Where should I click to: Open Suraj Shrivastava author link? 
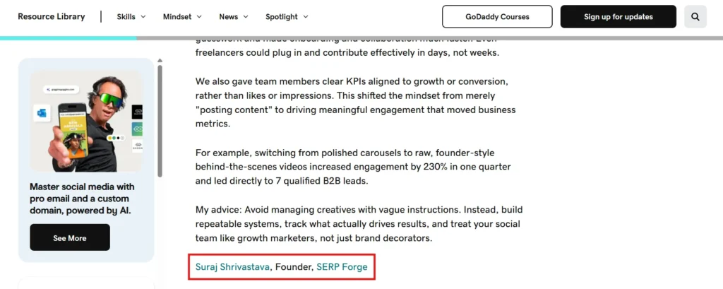[x=233, y=266]
